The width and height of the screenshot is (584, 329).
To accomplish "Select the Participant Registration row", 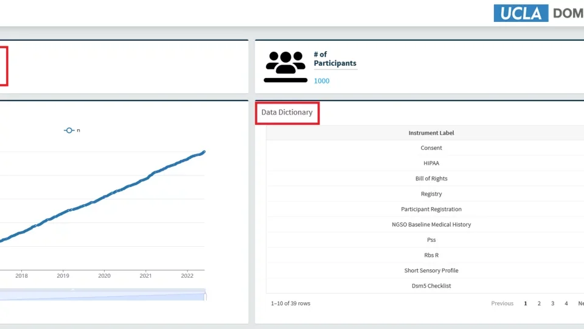I will point(425,209).
